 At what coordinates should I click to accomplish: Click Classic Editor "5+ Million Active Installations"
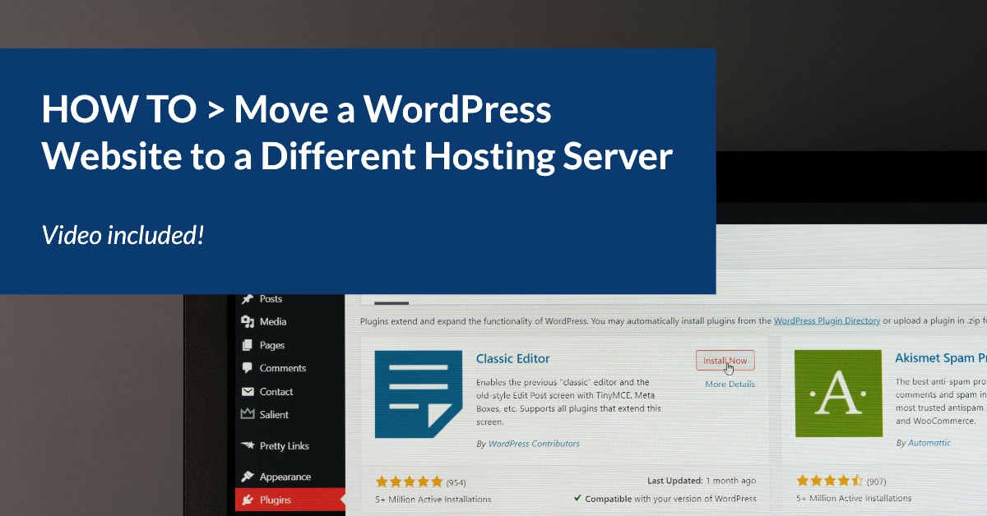(x=433, y=499)
